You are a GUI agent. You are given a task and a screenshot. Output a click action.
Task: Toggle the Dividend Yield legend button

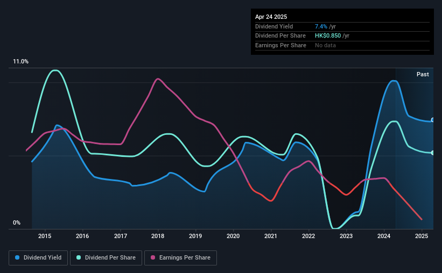coord(38,258)
